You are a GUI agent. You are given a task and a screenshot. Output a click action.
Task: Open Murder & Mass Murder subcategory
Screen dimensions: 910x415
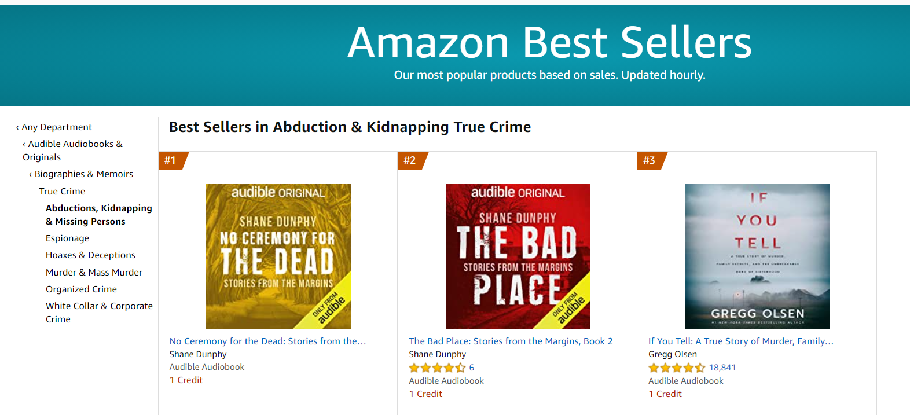pos(94,273)
